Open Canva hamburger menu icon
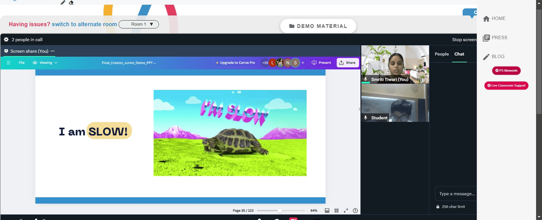Viewport: 542px width, 220px height. [9, 63]
